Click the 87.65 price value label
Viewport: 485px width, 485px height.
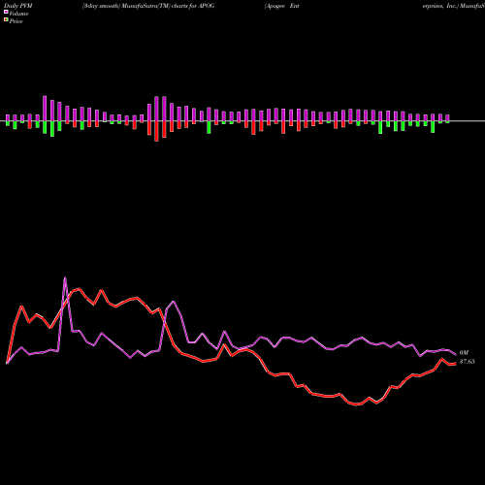click(x=468, y=362)
